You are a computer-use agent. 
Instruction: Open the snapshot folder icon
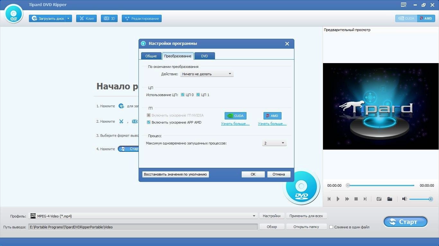pyautogui.click(x=390, y=199)
